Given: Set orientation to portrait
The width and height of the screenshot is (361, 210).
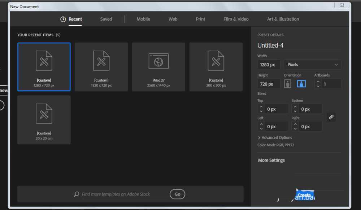Looking at the screenshot, I should pos(288,84).
